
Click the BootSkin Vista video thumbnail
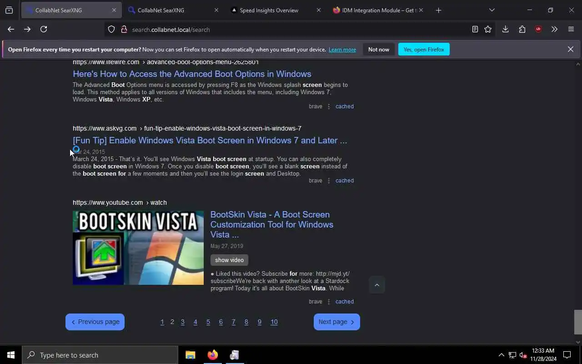point(138,248)
